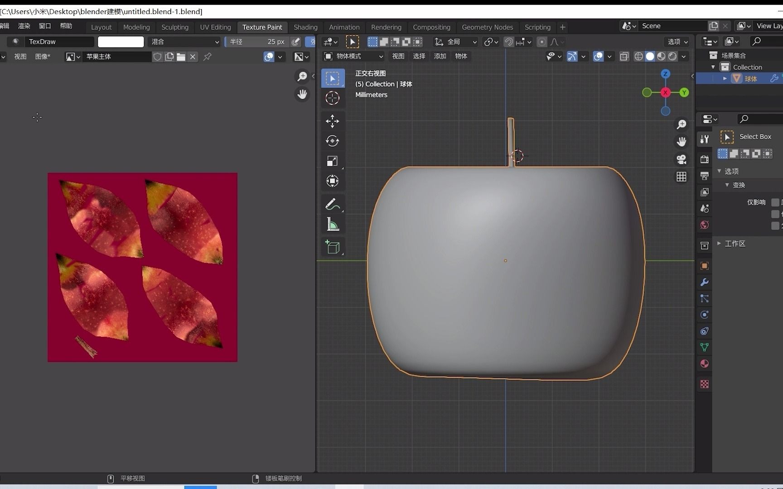
Task: Click the viewport zoom magnifier icon
Action: point(681,124)
